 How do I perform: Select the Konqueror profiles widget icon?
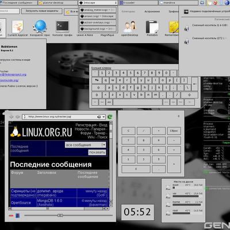40,26
